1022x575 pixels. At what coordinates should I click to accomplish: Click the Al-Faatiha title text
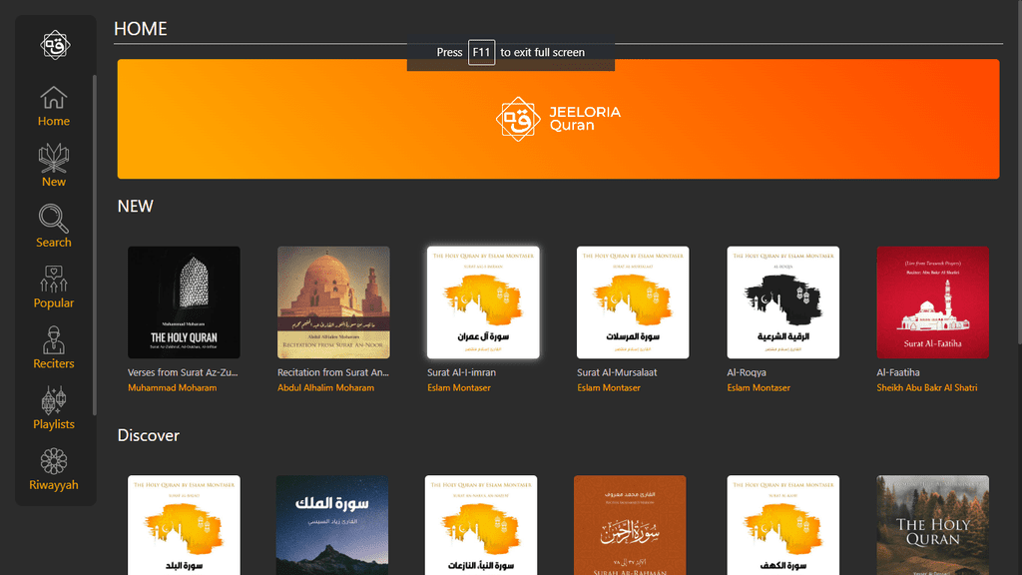[x=898, y=373]
